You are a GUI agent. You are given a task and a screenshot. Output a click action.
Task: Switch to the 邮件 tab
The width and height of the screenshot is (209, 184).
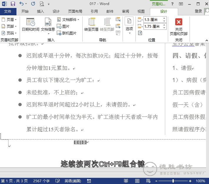click(110, 11)
